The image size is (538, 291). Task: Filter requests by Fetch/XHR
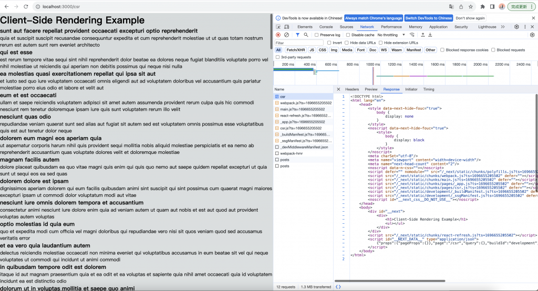295,50
